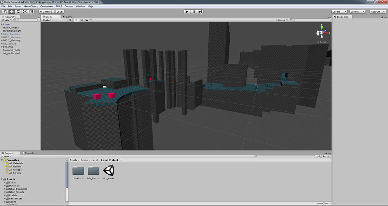Click the Unity scene file lvl2_blocking
This screenshot has width=388, height=206.
[109, 172]
